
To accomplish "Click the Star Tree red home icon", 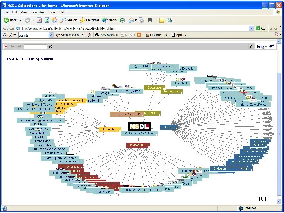I will click(x=6, y=47).
